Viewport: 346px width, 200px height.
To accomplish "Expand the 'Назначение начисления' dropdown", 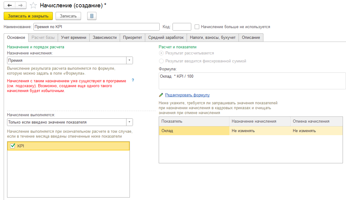I will point(130,61).
